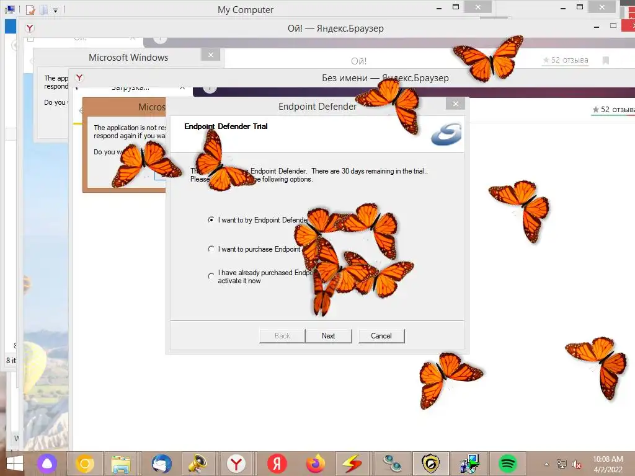Choose 'I have already purchased' activate now option
Viewport: 635px width, 476px height.
(x=211, y=276)
